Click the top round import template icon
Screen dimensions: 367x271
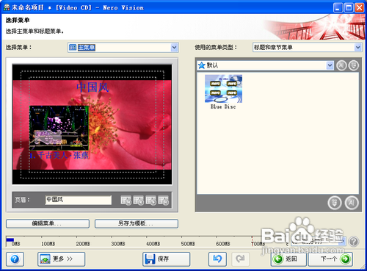pyautogui.click(x=353, y=65)
